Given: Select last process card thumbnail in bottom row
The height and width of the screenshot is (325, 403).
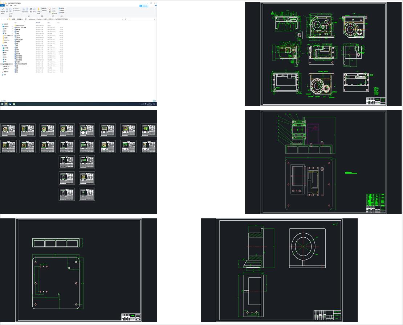Looking at the screenshot, I should [87, 194].
